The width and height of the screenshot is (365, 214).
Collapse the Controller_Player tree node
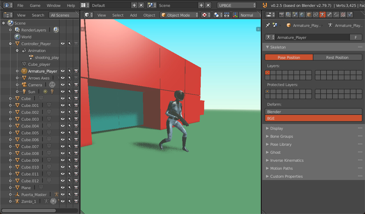pos(10,43)
